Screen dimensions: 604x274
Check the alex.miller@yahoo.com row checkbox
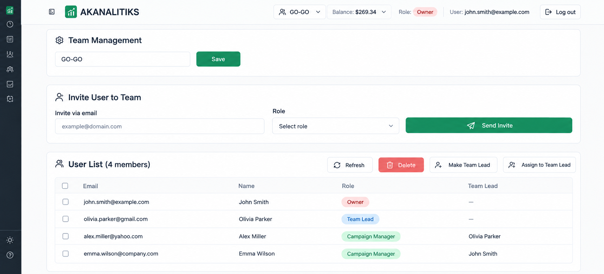coord(66,236)
